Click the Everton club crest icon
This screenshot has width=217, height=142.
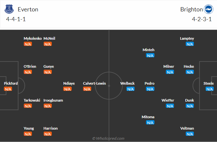point(9,9)
